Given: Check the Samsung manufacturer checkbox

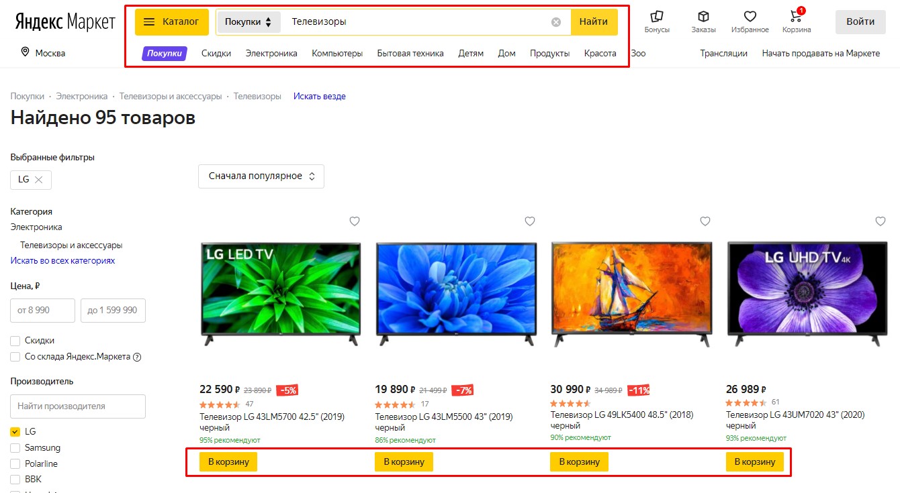Looking at the screenshot, I should click(15, 447).
